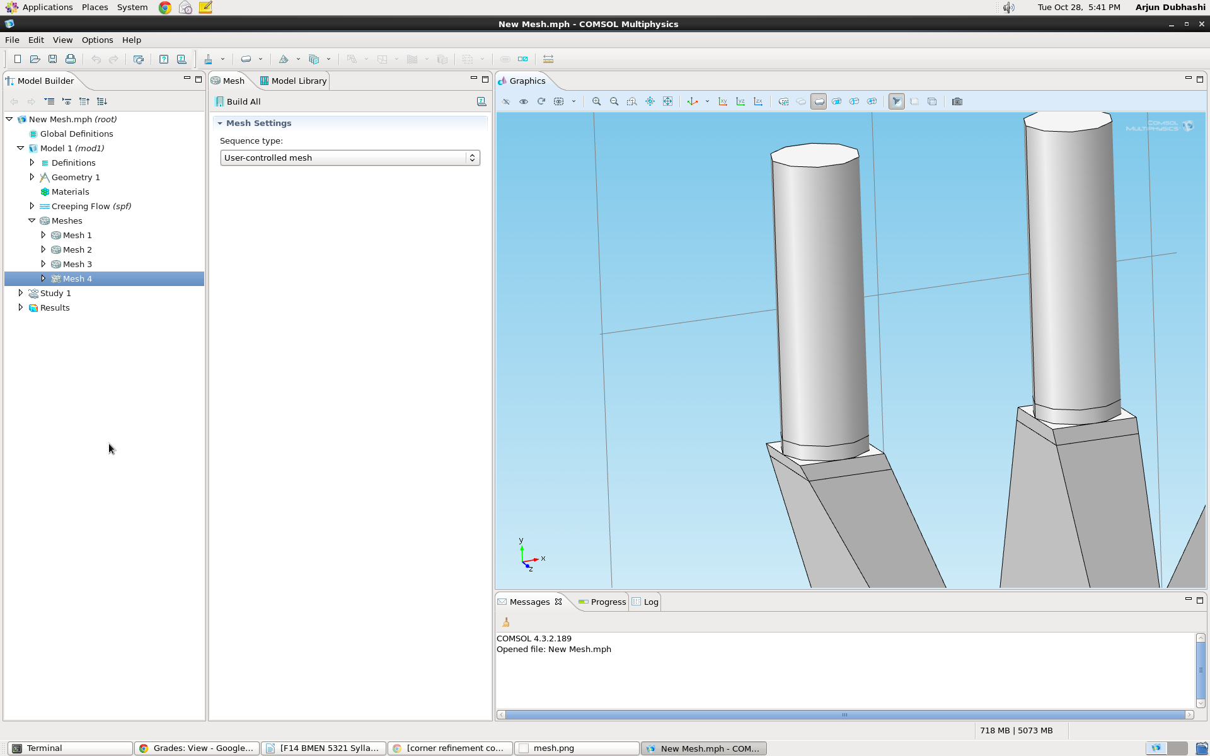This screenshot has height=756, width=1210.
Task: Toggle the Show Selected eye icon
Action: click(x=524, y=101)
